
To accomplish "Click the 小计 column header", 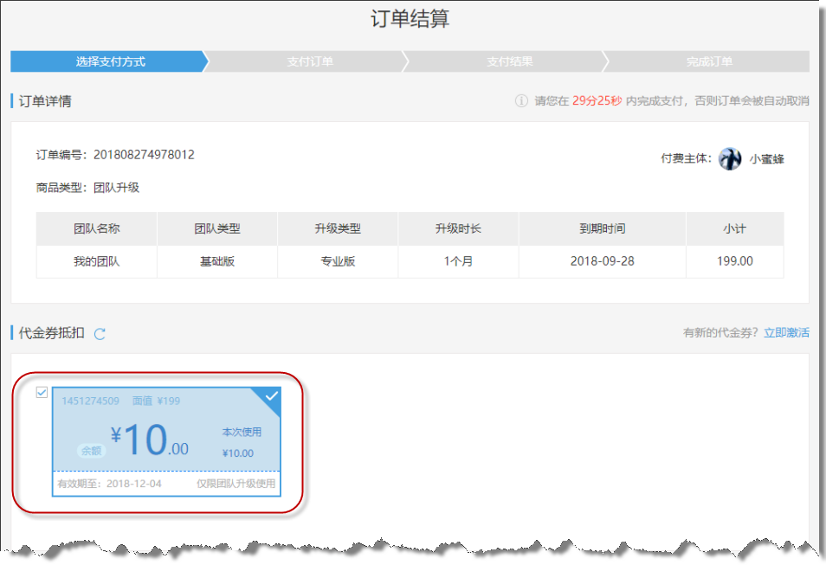I will click(x=735, y=228).
